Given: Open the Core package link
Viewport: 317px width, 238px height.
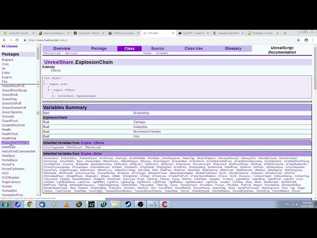Looking at the screenshot, I should pos(5,64).
